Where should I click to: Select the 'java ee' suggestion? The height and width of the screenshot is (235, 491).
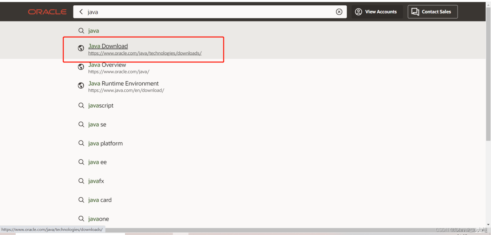click(97, 162)
